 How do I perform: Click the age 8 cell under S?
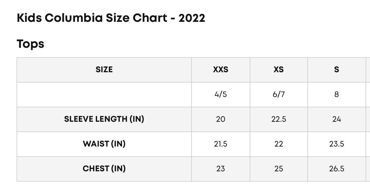point(336,94)
